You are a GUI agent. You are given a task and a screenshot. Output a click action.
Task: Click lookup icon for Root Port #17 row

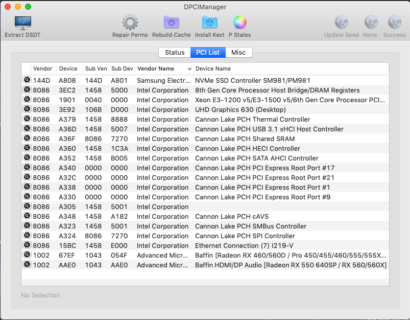(x=27, y=167)
